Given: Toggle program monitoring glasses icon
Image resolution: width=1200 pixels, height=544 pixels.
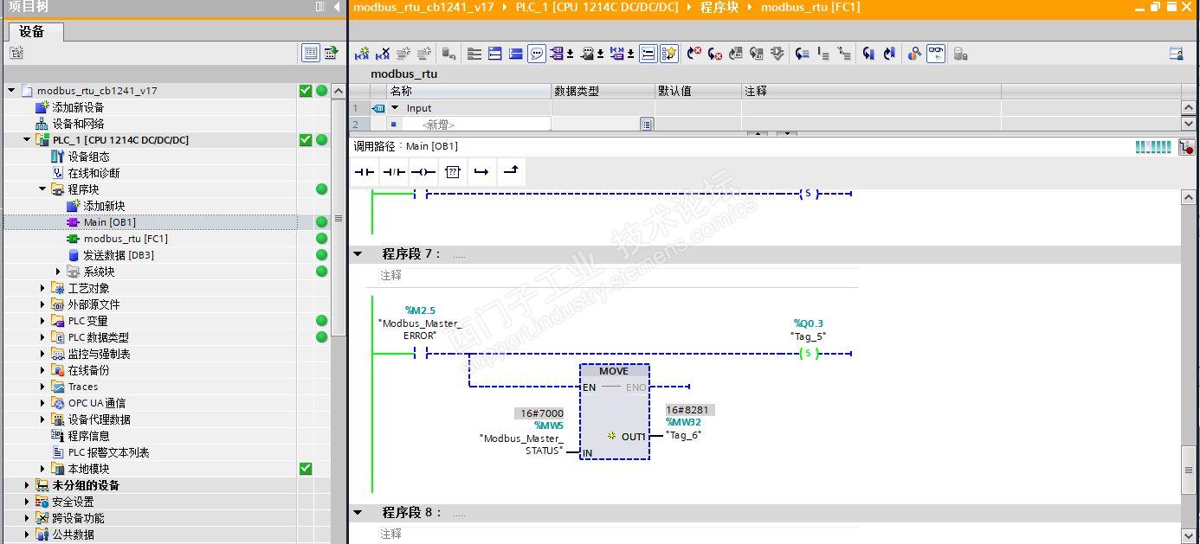Looking at the screenshot, I should click(x=936, y=54).
